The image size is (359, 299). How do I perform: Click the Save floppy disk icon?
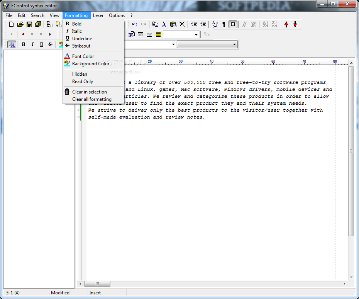29,24
